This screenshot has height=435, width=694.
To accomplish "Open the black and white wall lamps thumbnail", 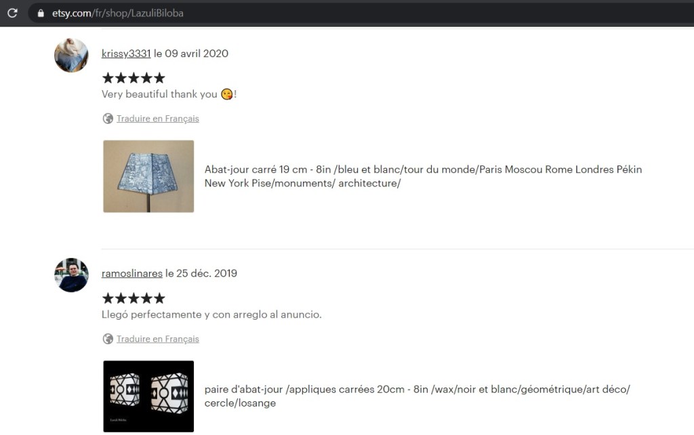I will tap(148, 396).
